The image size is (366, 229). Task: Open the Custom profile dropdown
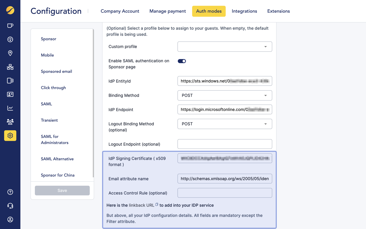[225, 47]
